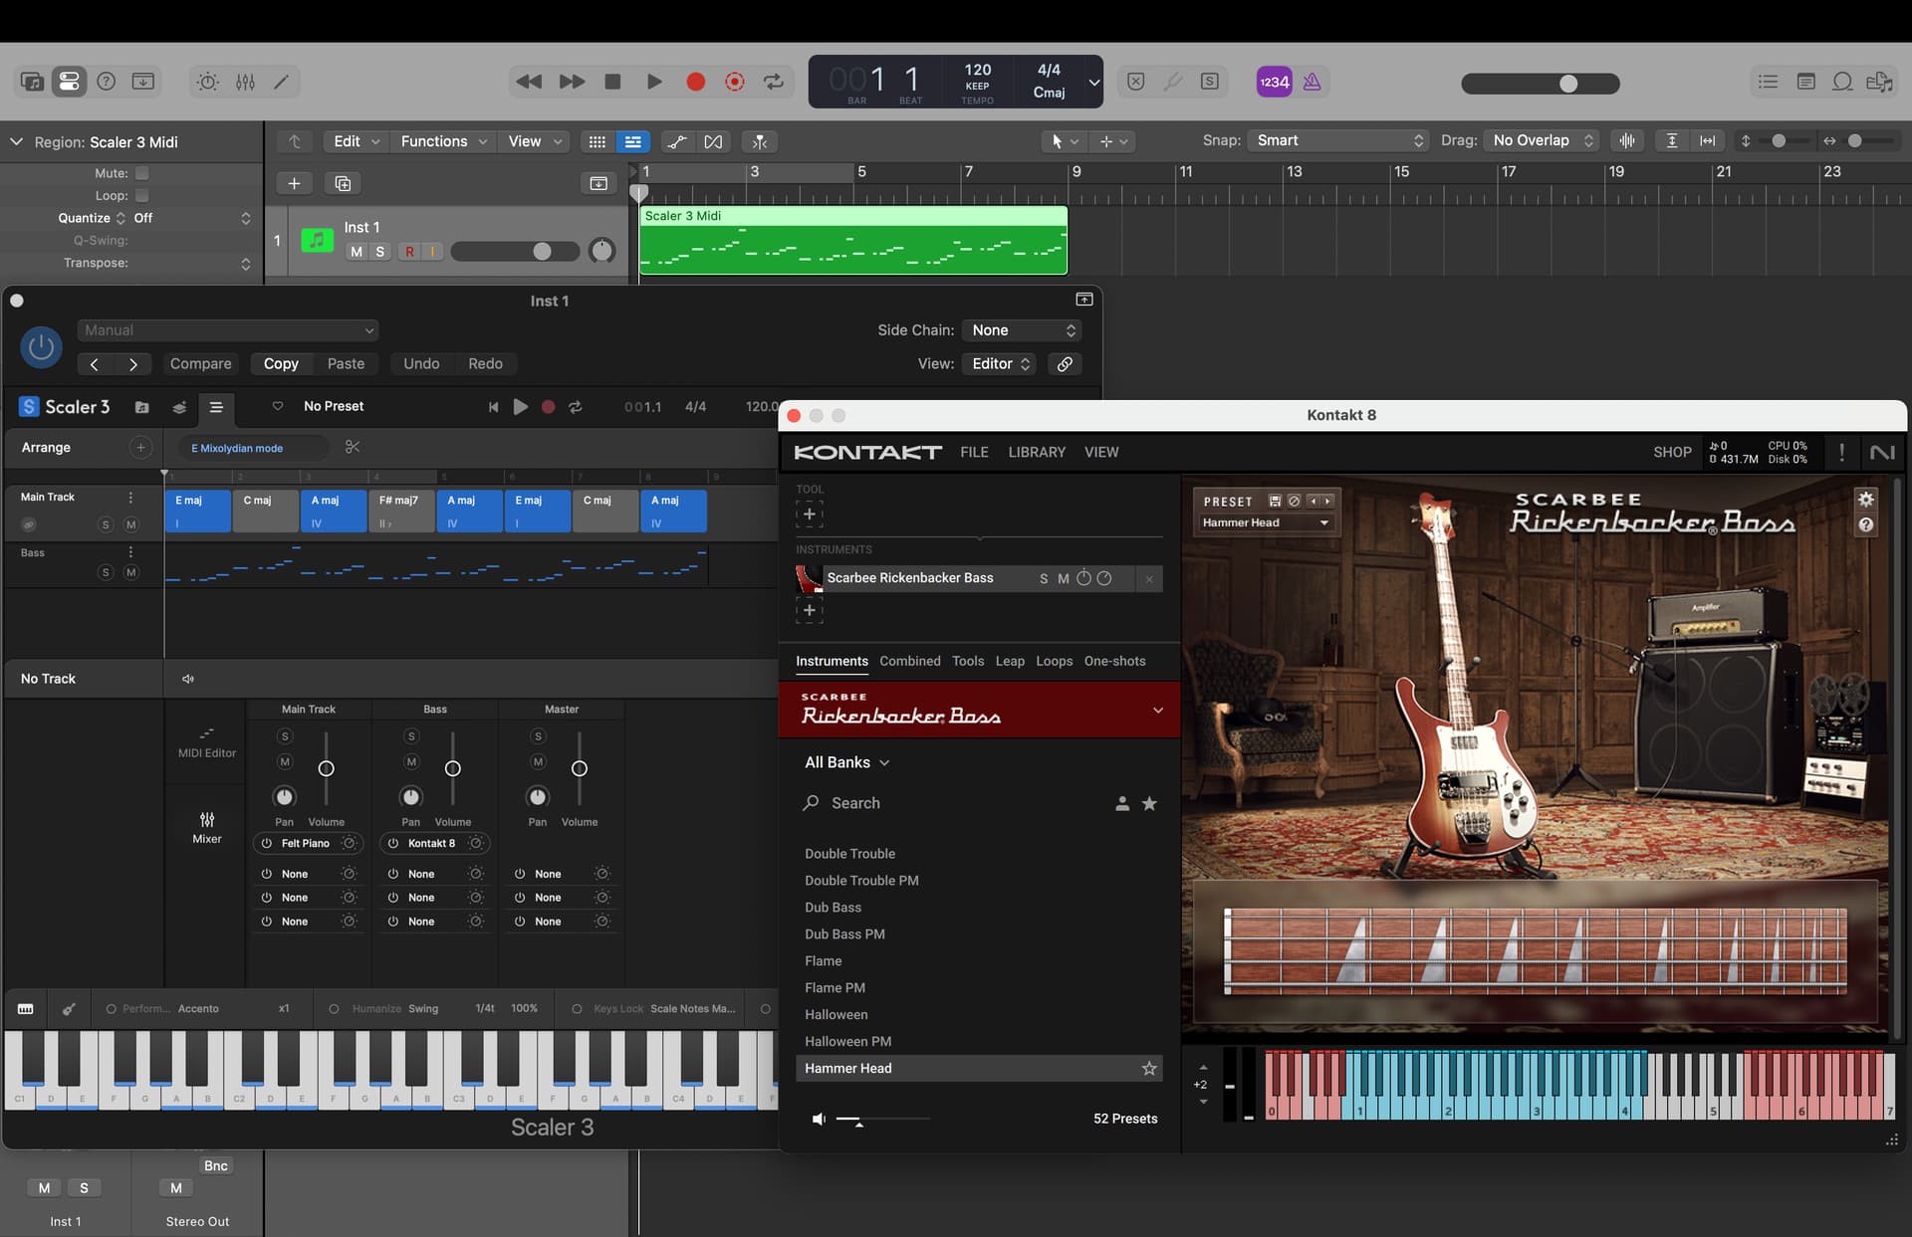Viewport: 1912px width, 1237px height.
Task: Collapse the Region Scaler 3 Midi disclosure triangle
Action: pyautogui.click(x=16, y=142)
